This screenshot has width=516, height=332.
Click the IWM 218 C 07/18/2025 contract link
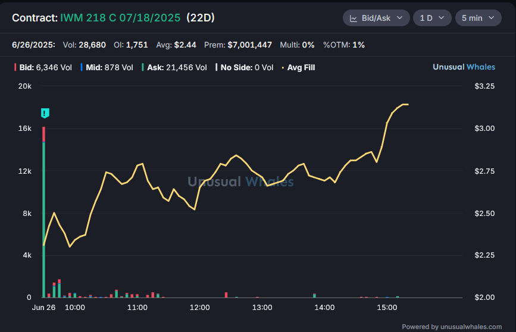pyautogui.click(x=120, y=18)
